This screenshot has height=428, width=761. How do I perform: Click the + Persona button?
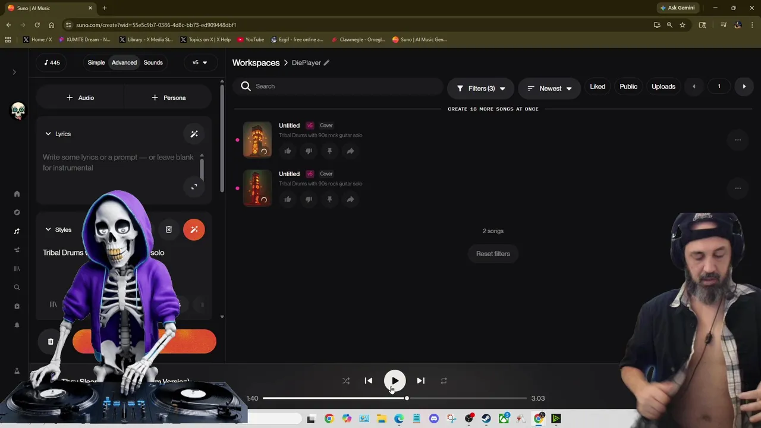169,97
